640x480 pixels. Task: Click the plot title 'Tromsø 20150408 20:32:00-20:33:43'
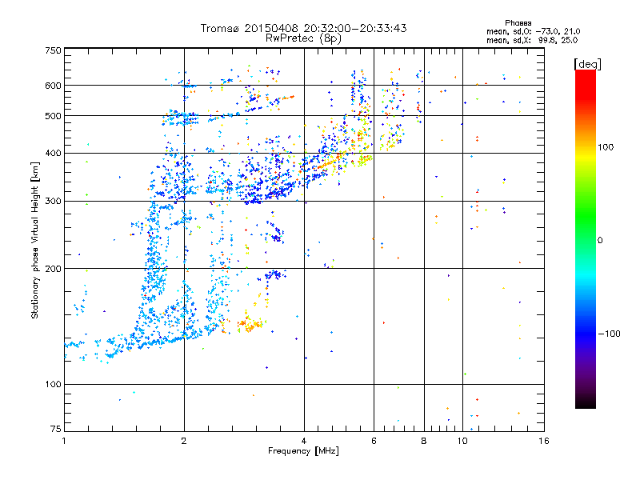pos(304,28)
